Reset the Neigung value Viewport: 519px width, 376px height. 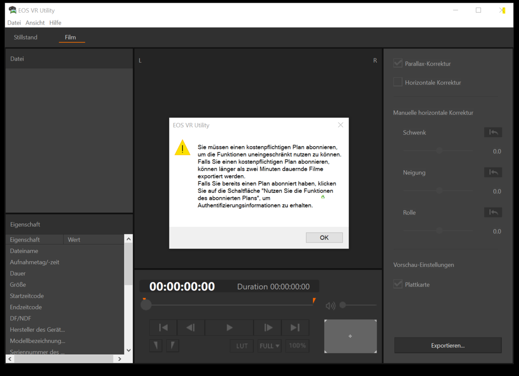493,172
